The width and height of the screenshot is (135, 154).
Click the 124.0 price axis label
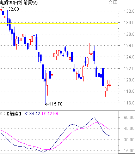(x=129, y=57)
